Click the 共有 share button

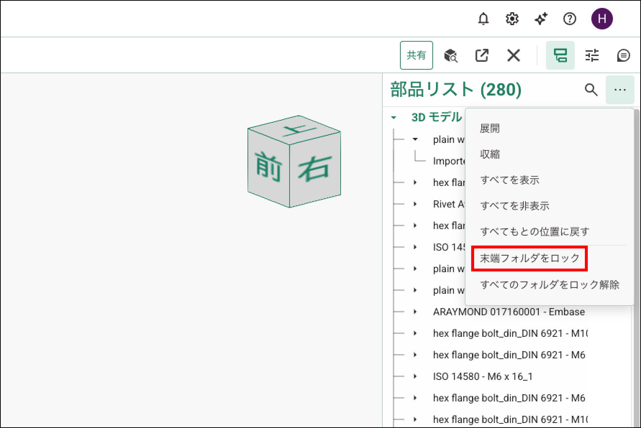pos(416,55)
